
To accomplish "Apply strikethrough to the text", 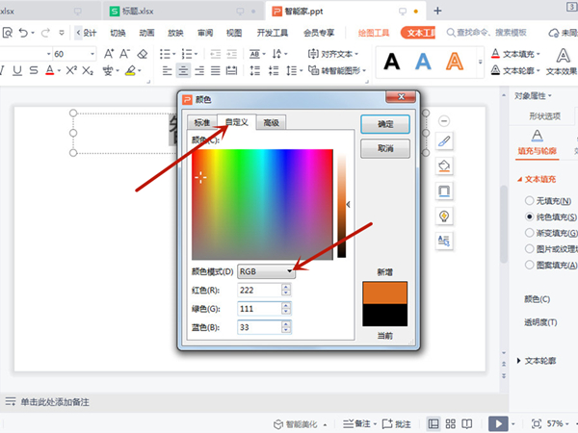I will coord(34,70).
